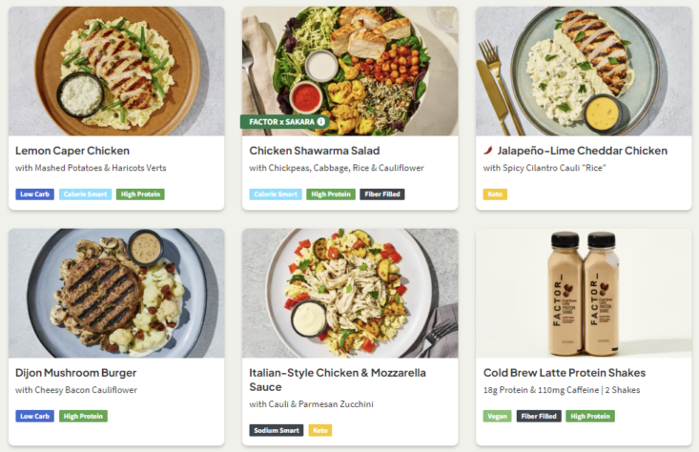Click the Dijon Mushroom Burger title
Image resolution: width=699 pixels, height=452 pixels.
coord(76,373)
